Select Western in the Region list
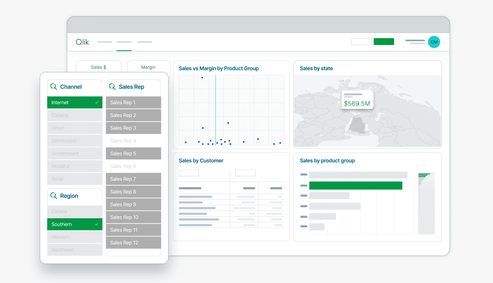 [74, 237]
